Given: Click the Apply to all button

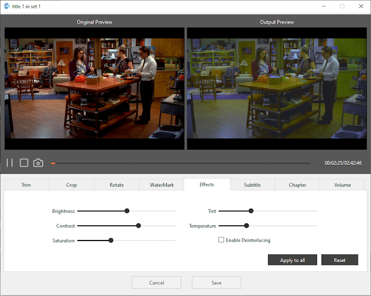Looking at the screenshot, I should (293, 260).
